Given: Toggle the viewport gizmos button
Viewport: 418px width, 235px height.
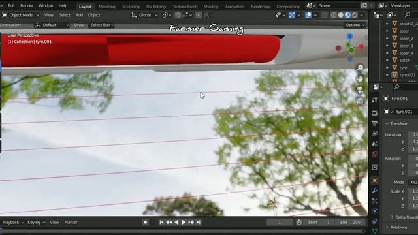Looking at the screenshot, I should 292,15.
